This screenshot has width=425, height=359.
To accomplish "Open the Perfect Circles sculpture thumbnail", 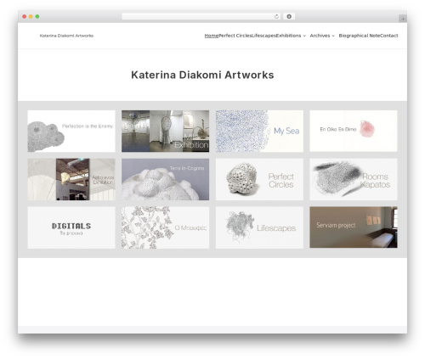I will [x=259, y=179].
